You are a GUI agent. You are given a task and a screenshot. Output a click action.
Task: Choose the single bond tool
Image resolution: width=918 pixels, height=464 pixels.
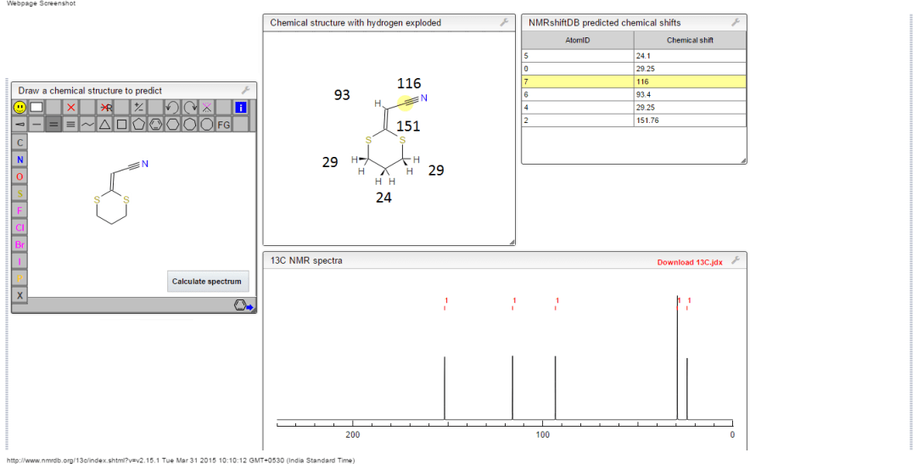pos(36,125)
